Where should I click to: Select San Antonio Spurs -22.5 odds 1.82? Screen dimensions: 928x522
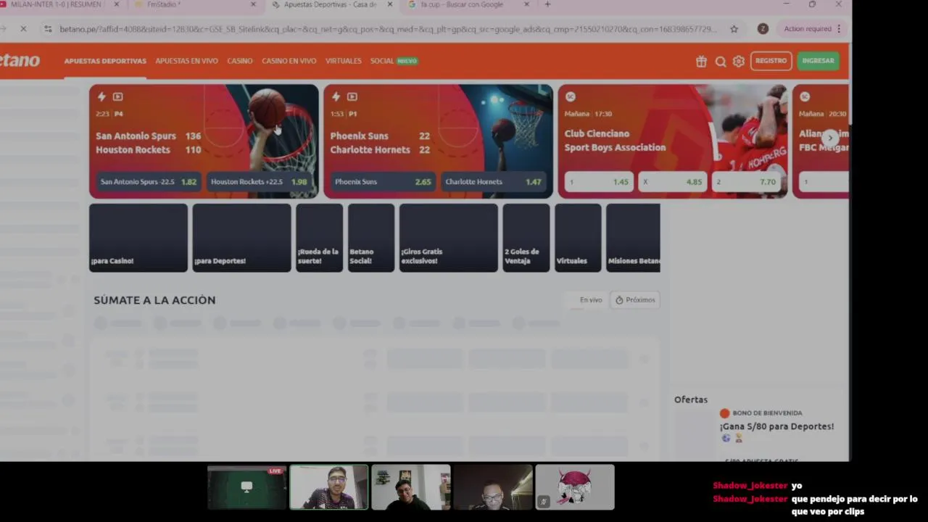click(149, 182)
